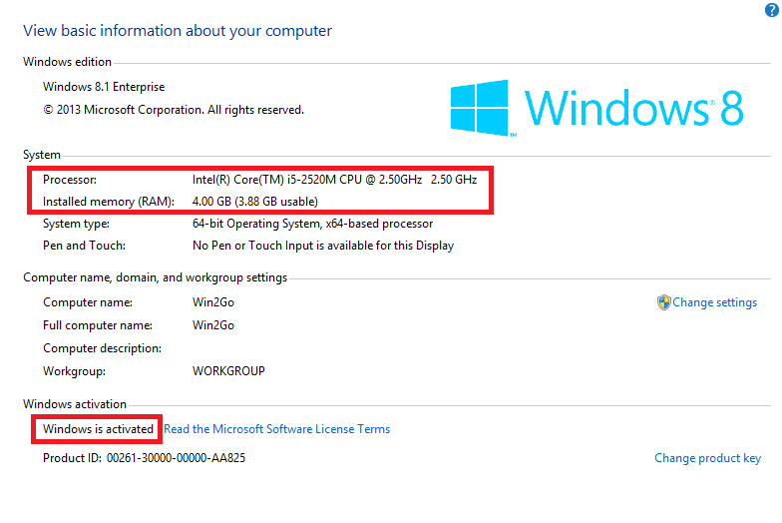This screenshot has width=782, height=523.
Task: Click the 'System' section heading
Action: 42,155
